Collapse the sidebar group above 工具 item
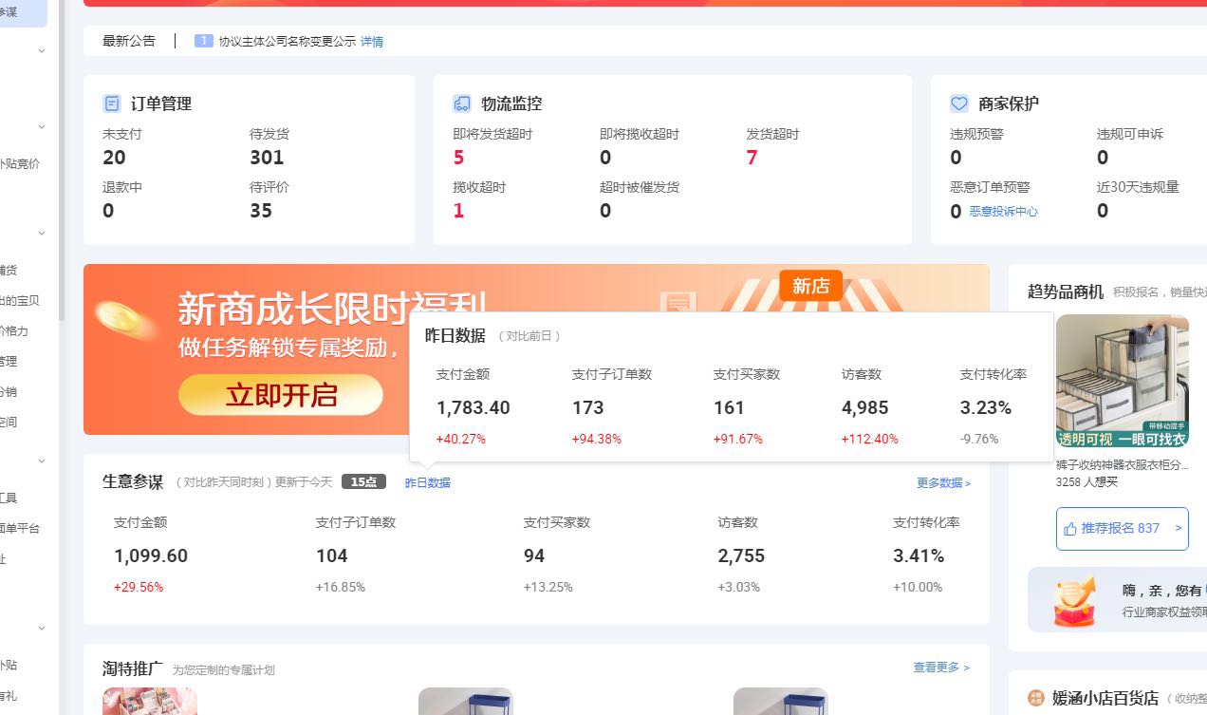This screenshot has width=1207, height=715. [x=42, y=461]
